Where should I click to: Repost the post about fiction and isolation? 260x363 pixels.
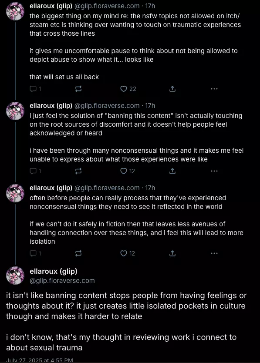click(78, 253)
